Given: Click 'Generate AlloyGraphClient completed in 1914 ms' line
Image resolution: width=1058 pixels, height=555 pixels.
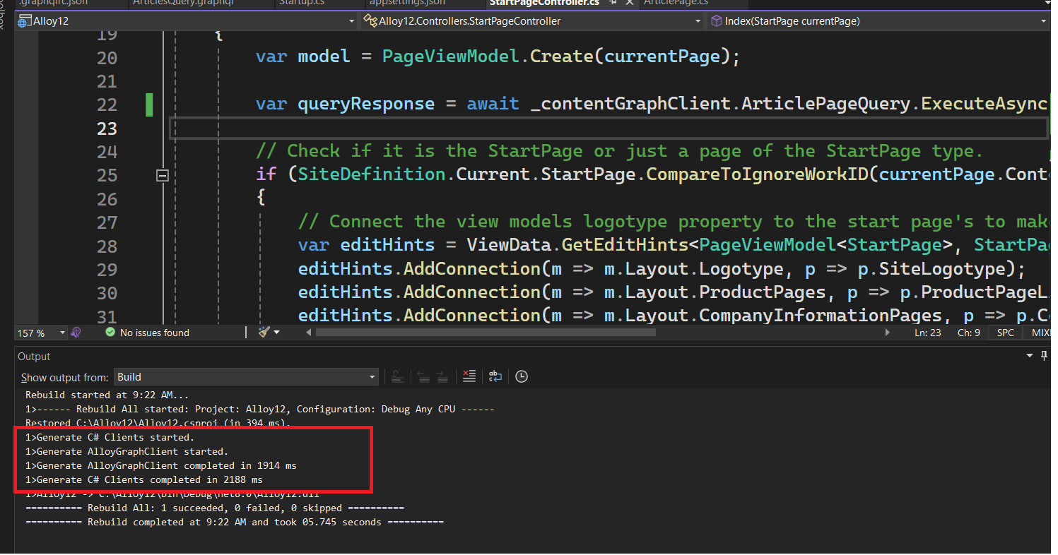Looking at the screenshot, I should (x=161, y=466).
